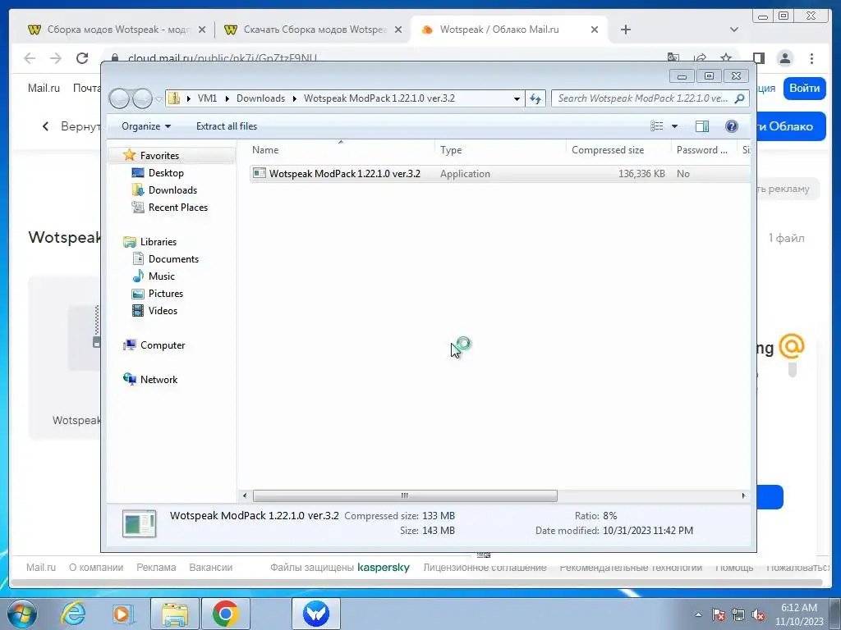Click Реклама footer link
Image resolution: width=841 pixels, height=630 pixels.
click(156, 568)
